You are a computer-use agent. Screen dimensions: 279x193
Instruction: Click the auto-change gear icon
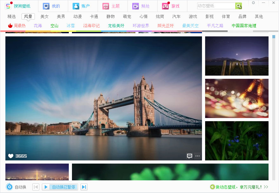[10, 187]
